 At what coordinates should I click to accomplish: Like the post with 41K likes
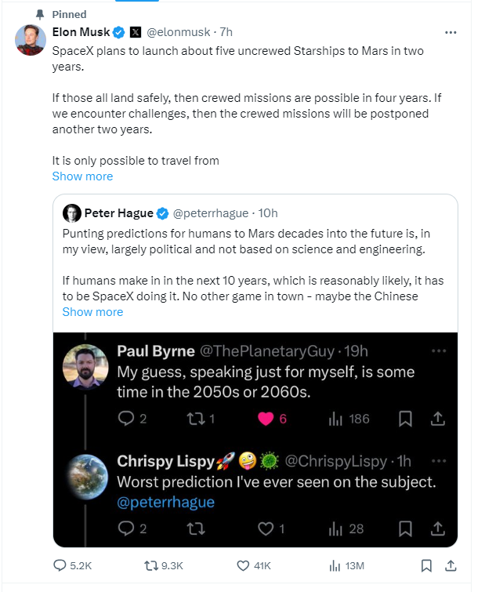point(244,565)
